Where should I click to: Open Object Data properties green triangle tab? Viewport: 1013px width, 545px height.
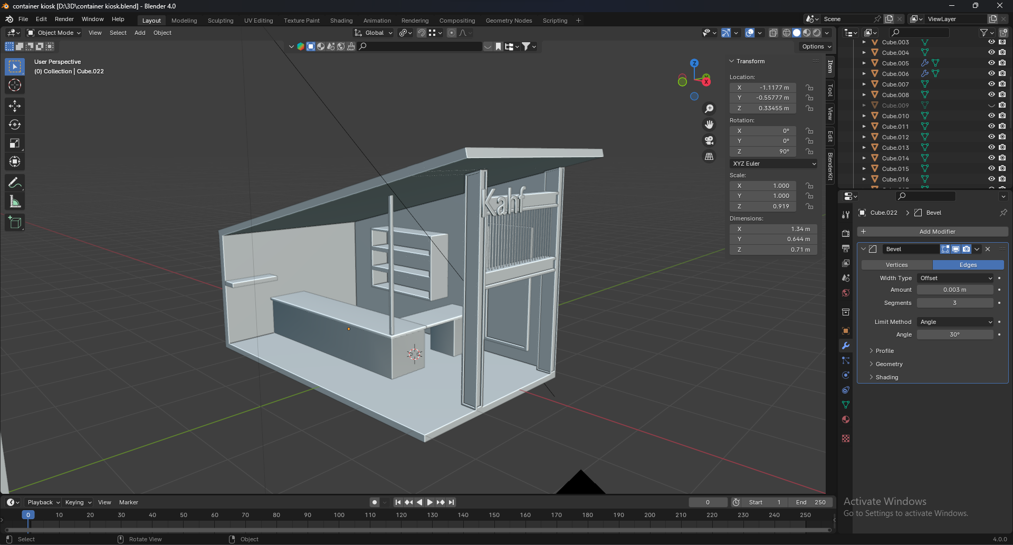pyautogui.click(x=846, y=405)
